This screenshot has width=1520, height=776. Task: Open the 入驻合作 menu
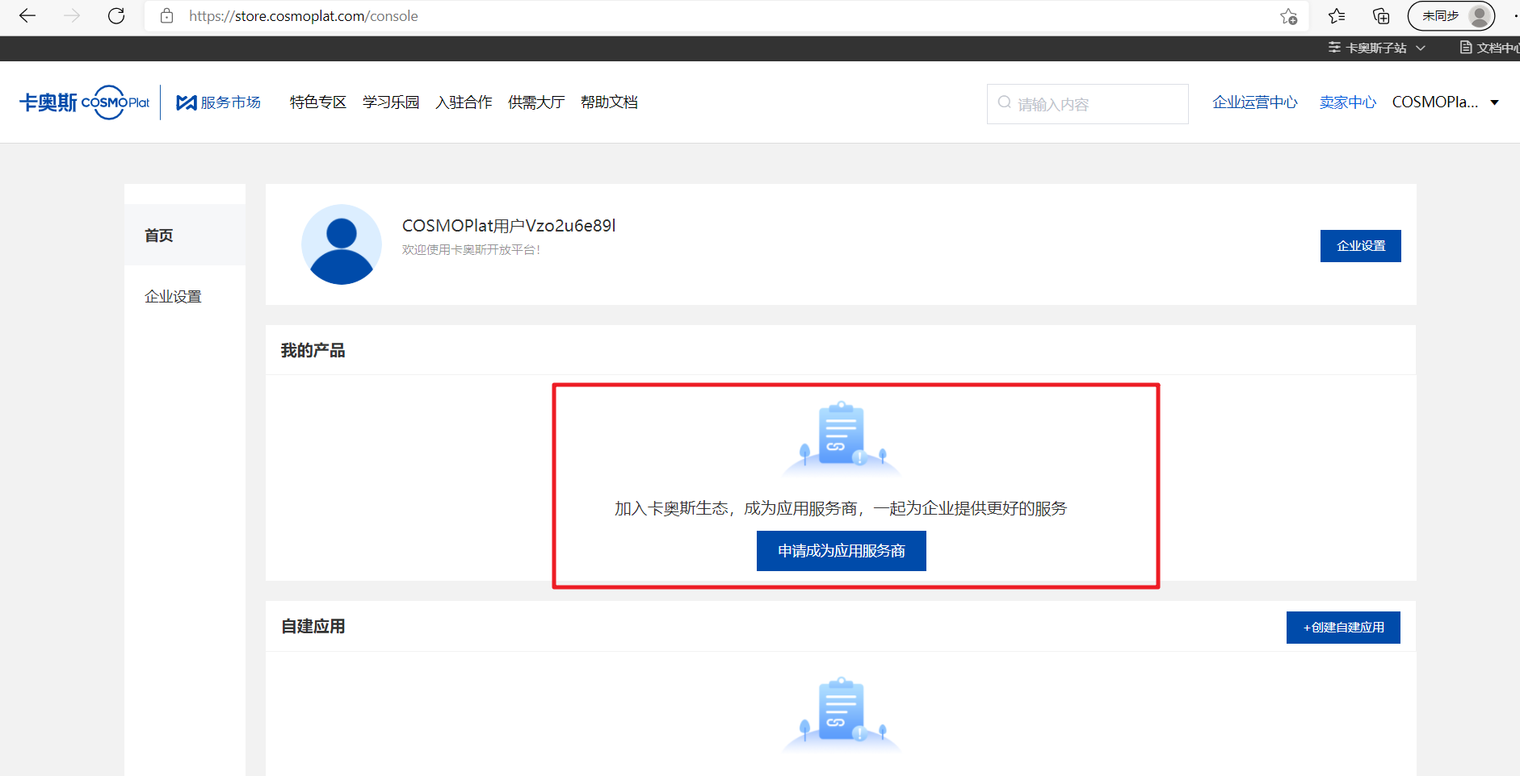click(464, 102)
